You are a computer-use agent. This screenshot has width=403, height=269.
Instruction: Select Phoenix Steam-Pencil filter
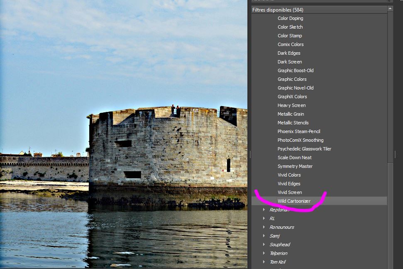tap(299, 132)
